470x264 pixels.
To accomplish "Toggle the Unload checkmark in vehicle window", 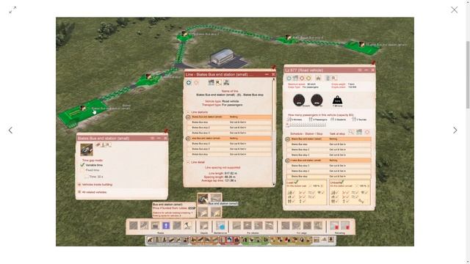I will tap(342, 182).
